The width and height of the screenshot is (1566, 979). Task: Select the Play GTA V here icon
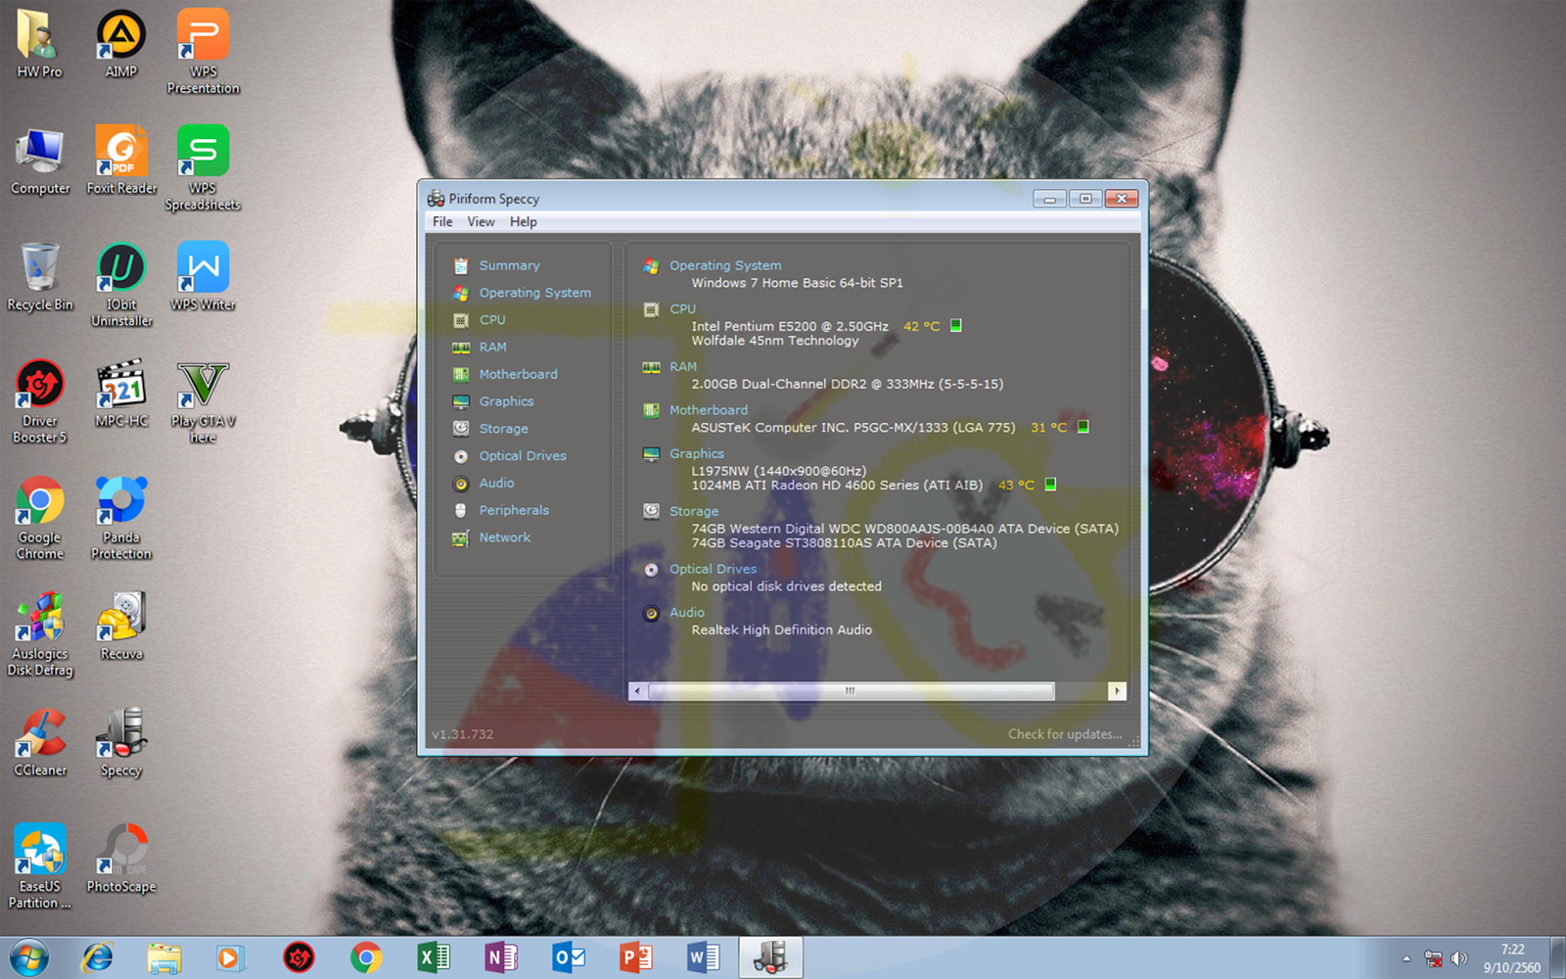pyautogui.click(x=203, y=401)
